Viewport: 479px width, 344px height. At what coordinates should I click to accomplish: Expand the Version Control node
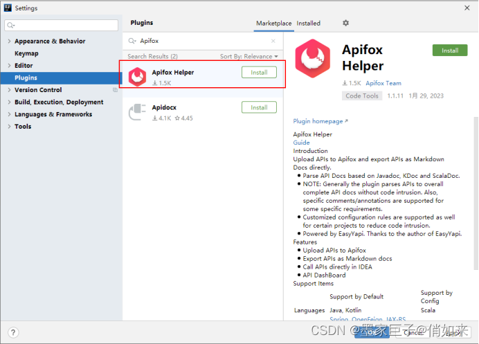coord(9,90)
